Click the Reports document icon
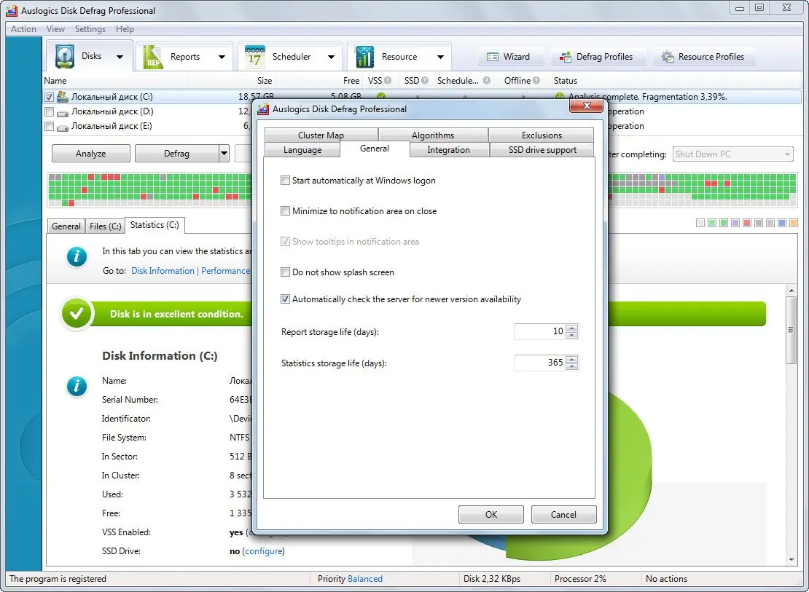809x592 pixels. point(152,57)
